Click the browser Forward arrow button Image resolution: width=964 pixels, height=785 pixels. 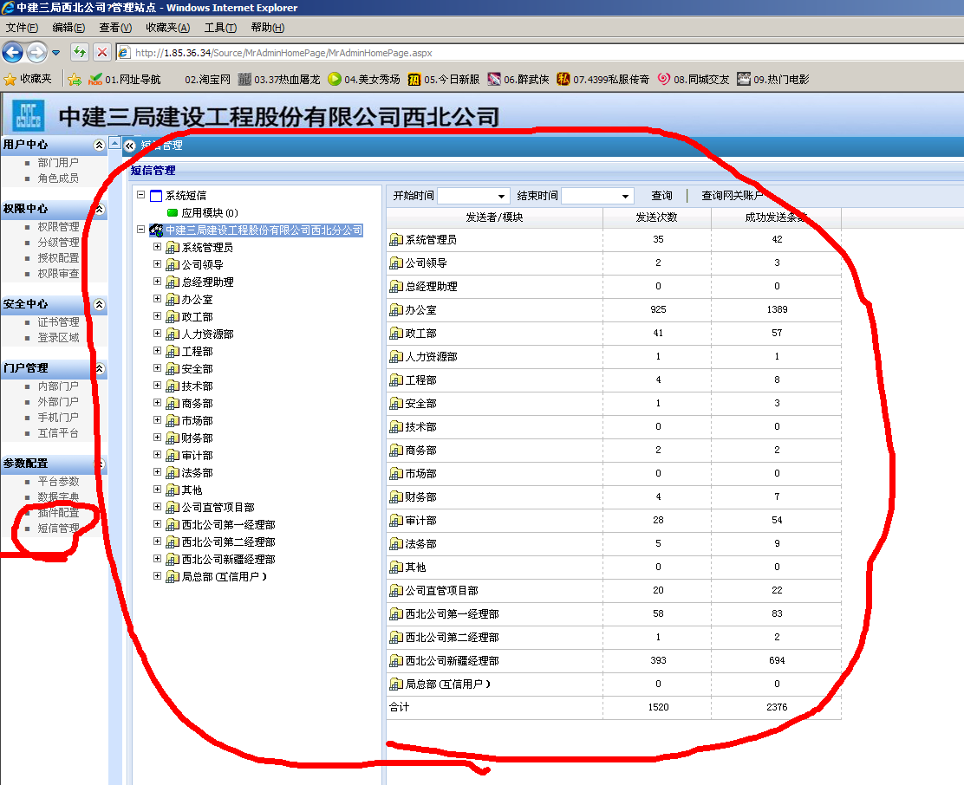point(37,53)
